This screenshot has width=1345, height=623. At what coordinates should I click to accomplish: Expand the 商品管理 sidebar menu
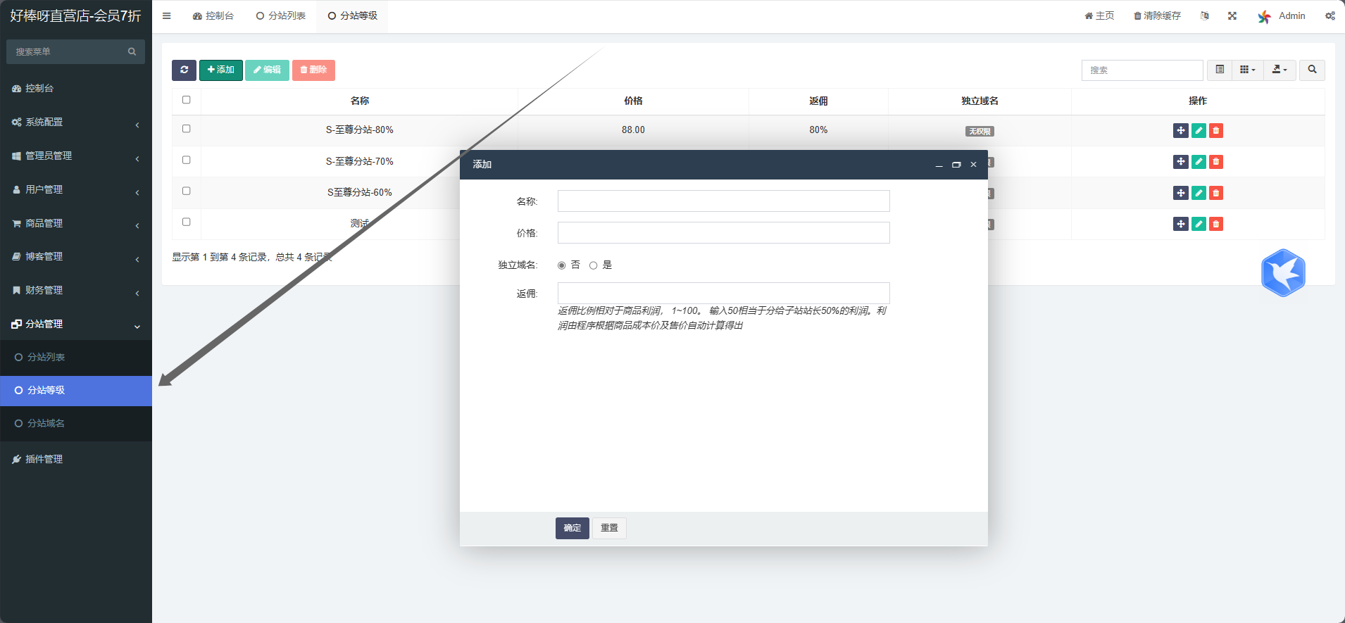76,223
